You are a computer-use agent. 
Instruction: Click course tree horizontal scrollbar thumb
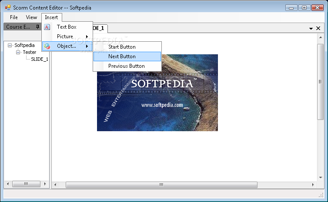coord(26,184)
